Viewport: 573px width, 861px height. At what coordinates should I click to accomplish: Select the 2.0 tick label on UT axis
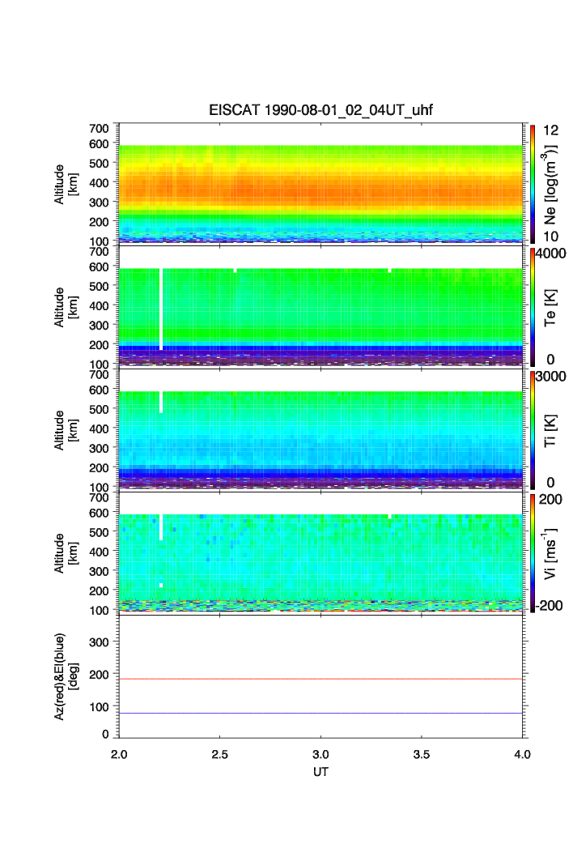pyautogui.click(x=119, y=753)
